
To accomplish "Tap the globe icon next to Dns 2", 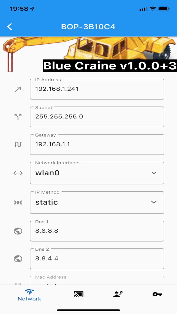I will click(x=17, y=258).
